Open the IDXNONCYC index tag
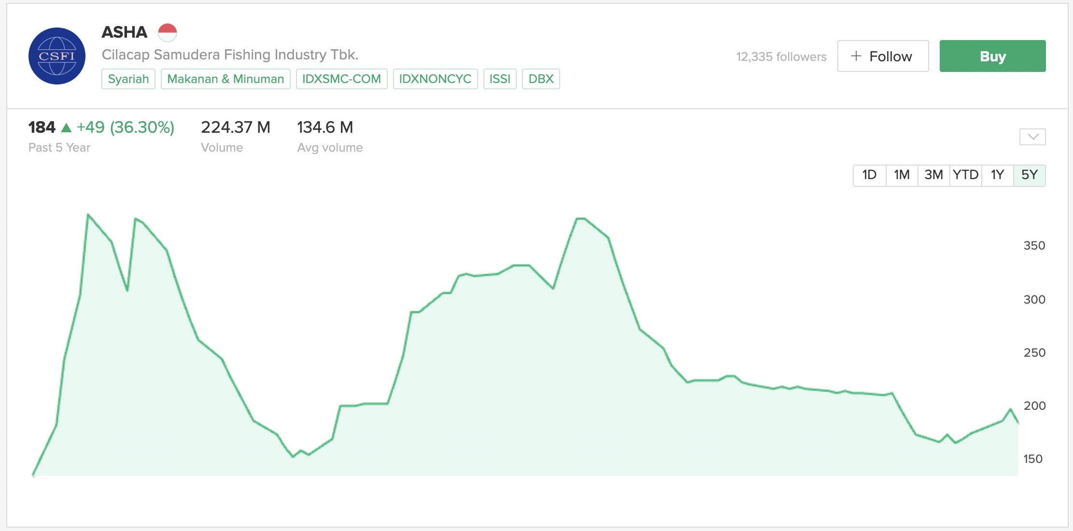The width and height of the screenshot is (1073, 531). click(435, 79)
